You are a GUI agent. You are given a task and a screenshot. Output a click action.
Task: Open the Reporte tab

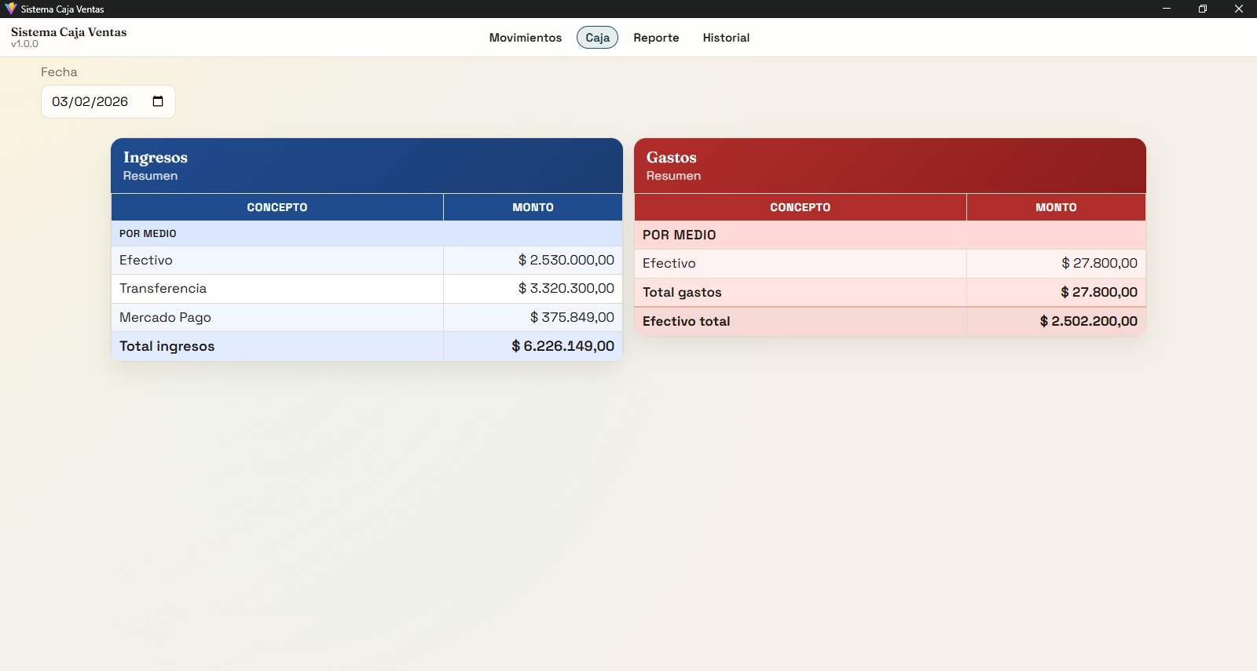(656, 38)
